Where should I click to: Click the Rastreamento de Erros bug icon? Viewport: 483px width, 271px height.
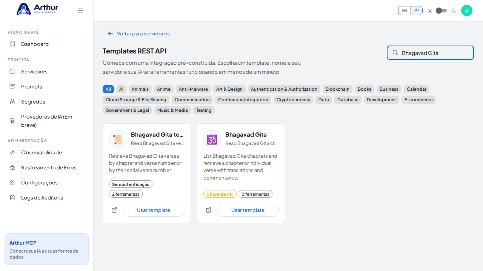click(x=12, y=167)
